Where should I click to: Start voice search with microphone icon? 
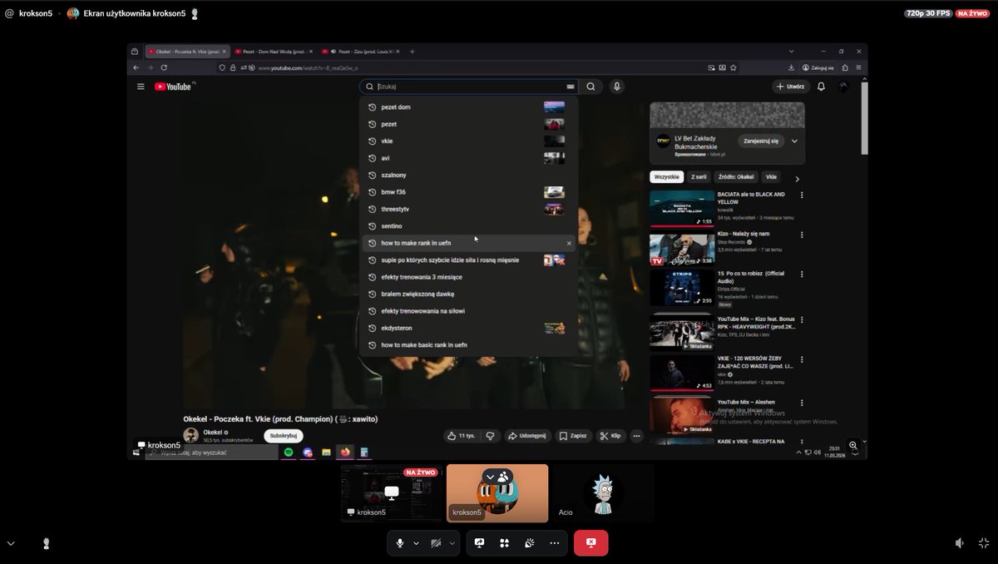pos(616,87)
